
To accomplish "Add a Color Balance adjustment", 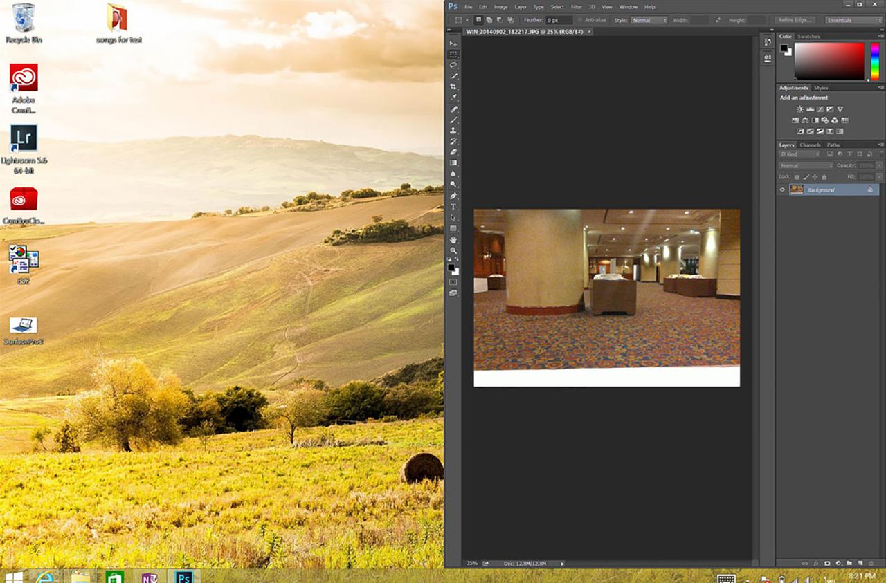I will [x=805, y=120].
